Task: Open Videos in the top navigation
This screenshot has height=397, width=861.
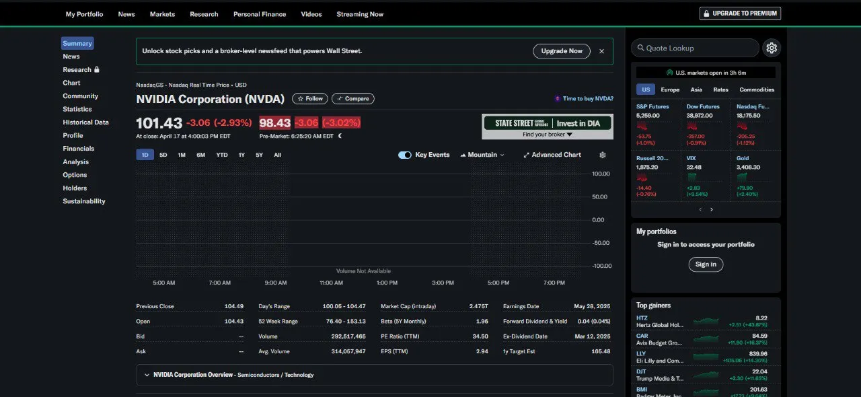Action: pyautogui.click(x=311, y=14)
